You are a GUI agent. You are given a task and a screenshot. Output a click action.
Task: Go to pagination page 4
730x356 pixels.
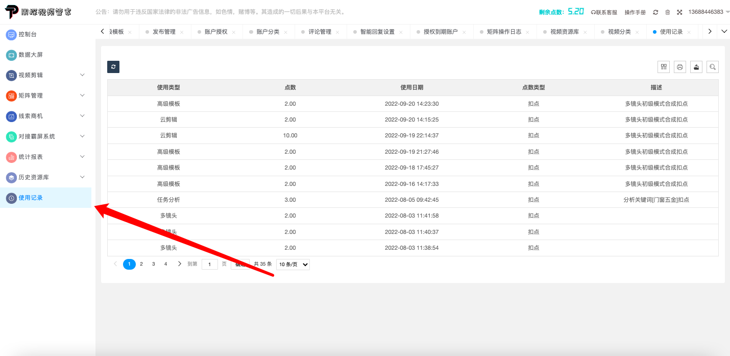(x=165, y=264)
